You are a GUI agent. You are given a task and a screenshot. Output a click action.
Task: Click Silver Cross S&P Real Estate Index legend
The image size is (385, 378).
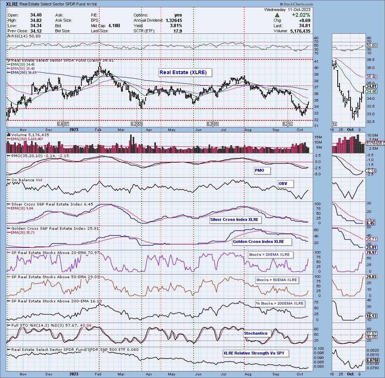coord(51,204)
